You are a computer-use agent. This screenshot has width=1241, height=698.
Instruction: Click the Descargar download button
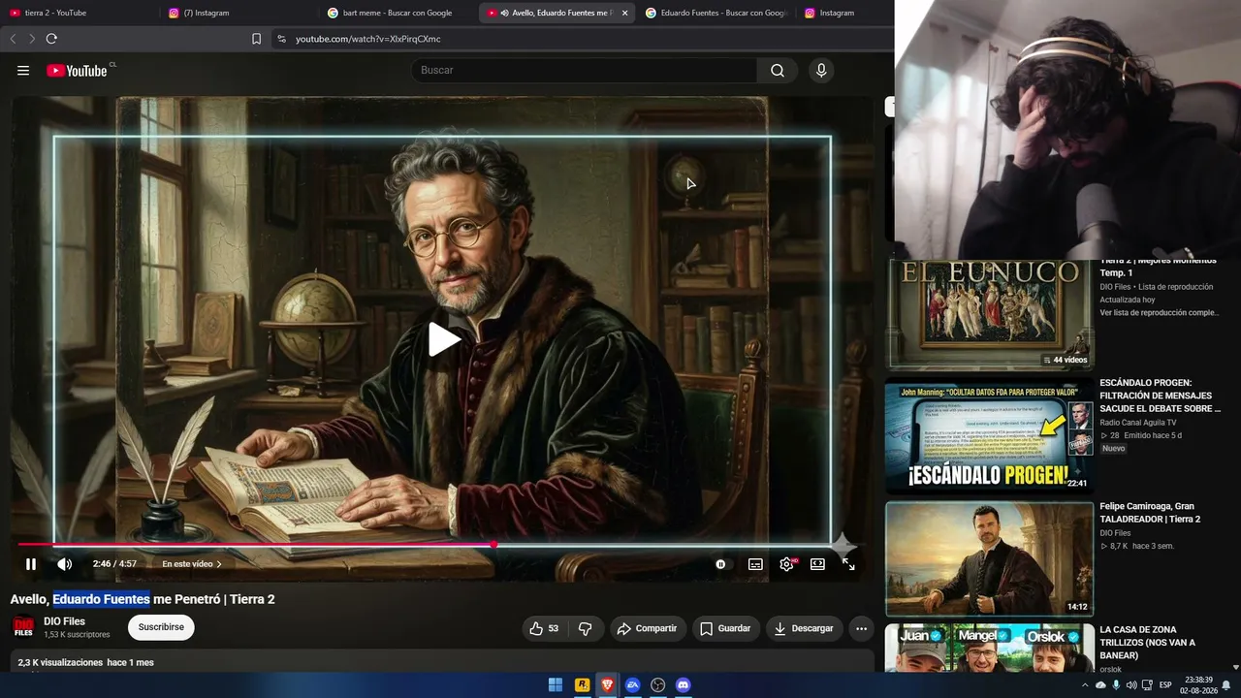pyautogui.click(x=804, y=628)
